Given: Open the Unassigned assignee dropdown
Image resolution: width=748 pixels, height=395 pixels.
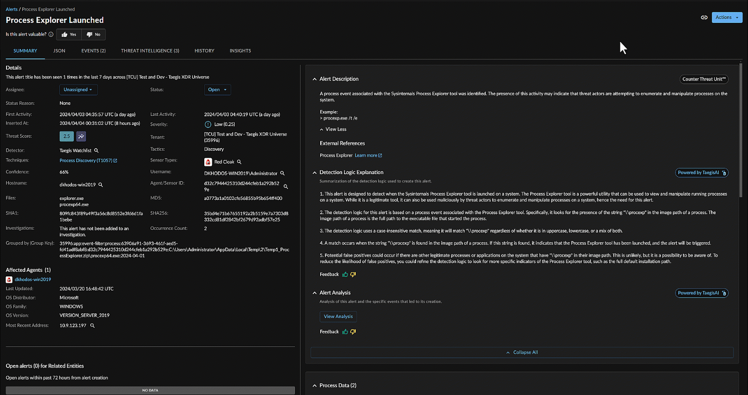Looking at the screenshot, I should [x=78, y=90].
